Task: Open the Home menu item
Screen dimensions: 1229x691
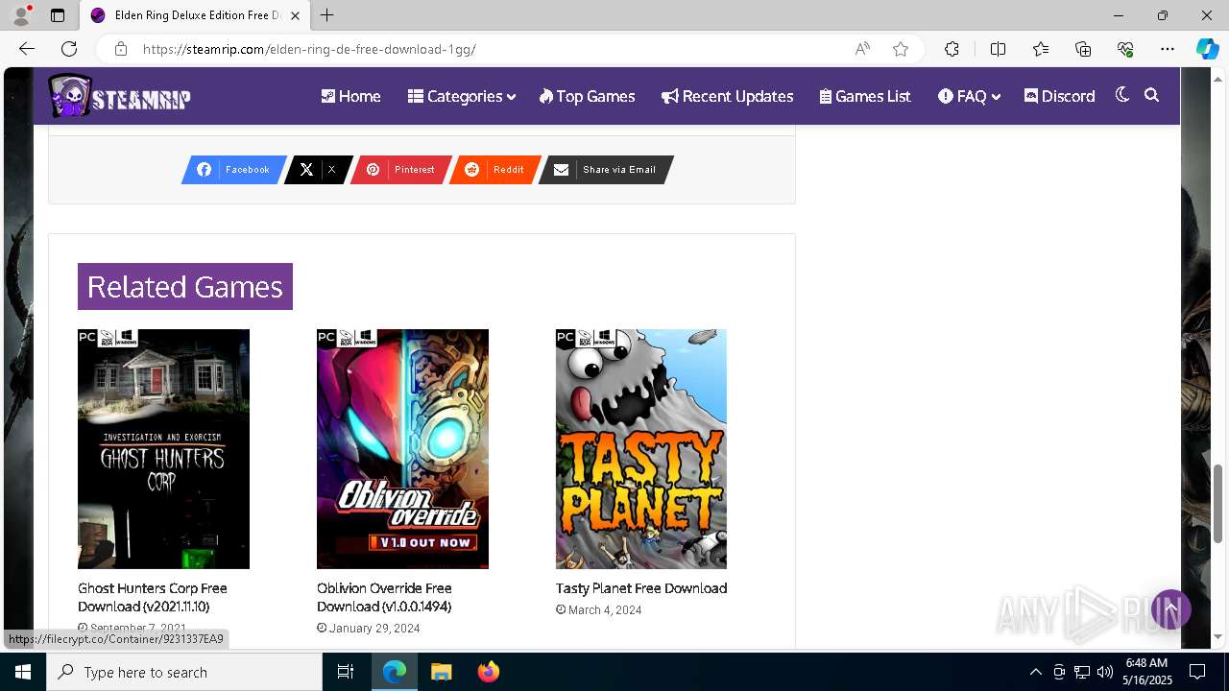Action: tap(350, 96)
